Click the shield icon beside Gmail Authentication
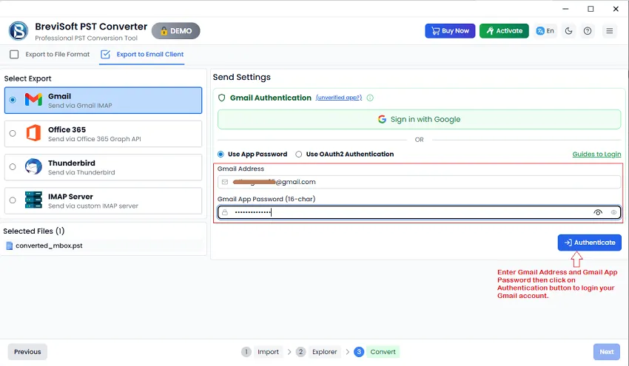 tap(221, 98)
